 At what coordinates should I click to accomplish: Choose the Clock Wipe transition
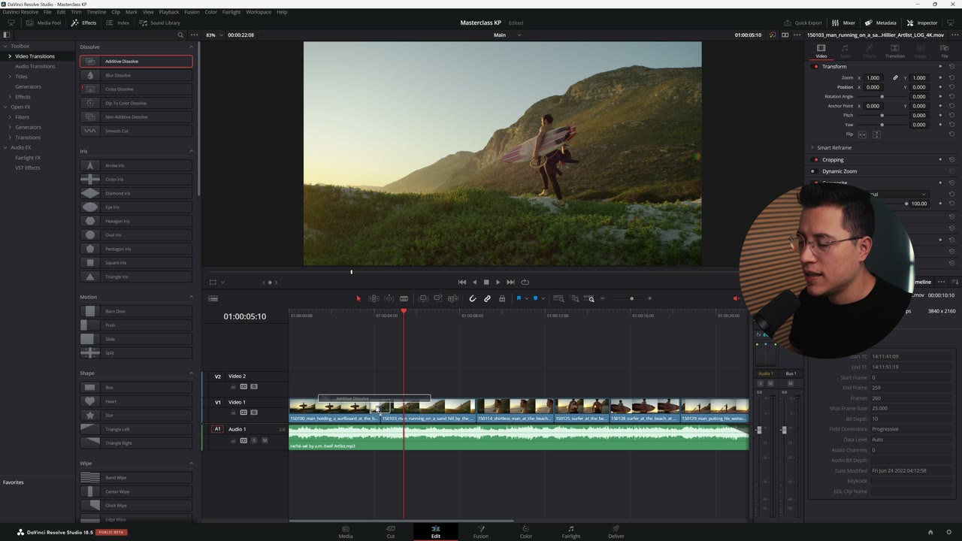click(x=136, y=506)
